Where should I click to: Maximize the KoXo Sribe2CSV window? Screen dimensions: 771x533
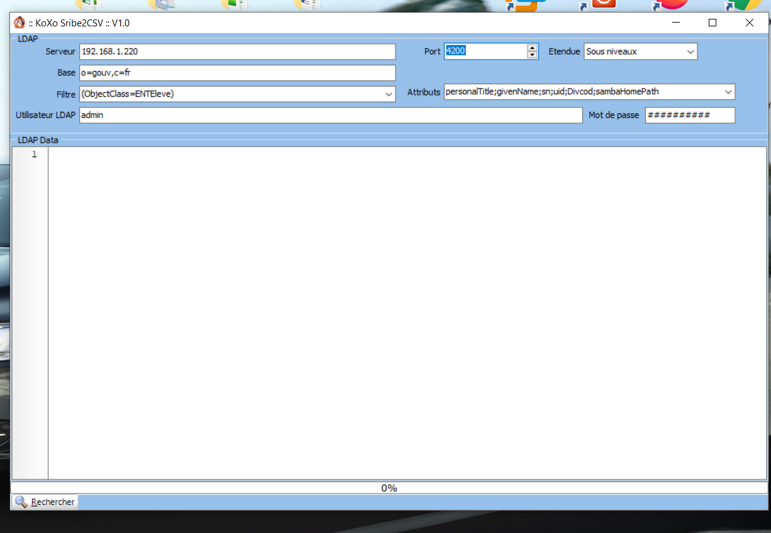tap(713, 23)
